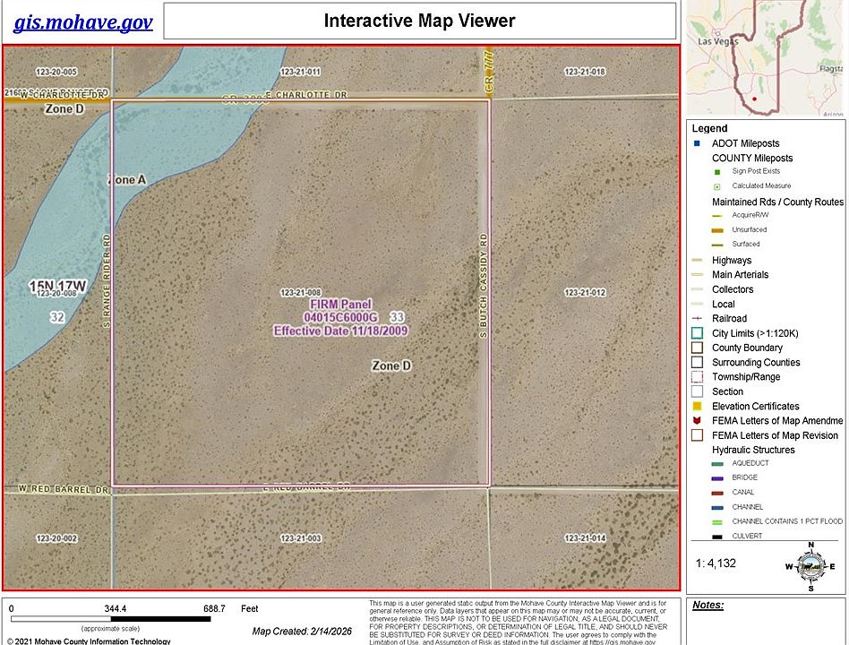Click the Las Vegas overview map thumbnail
This screenshot has width=849, height=645.
pyautogui.click(x=765, y=57)
